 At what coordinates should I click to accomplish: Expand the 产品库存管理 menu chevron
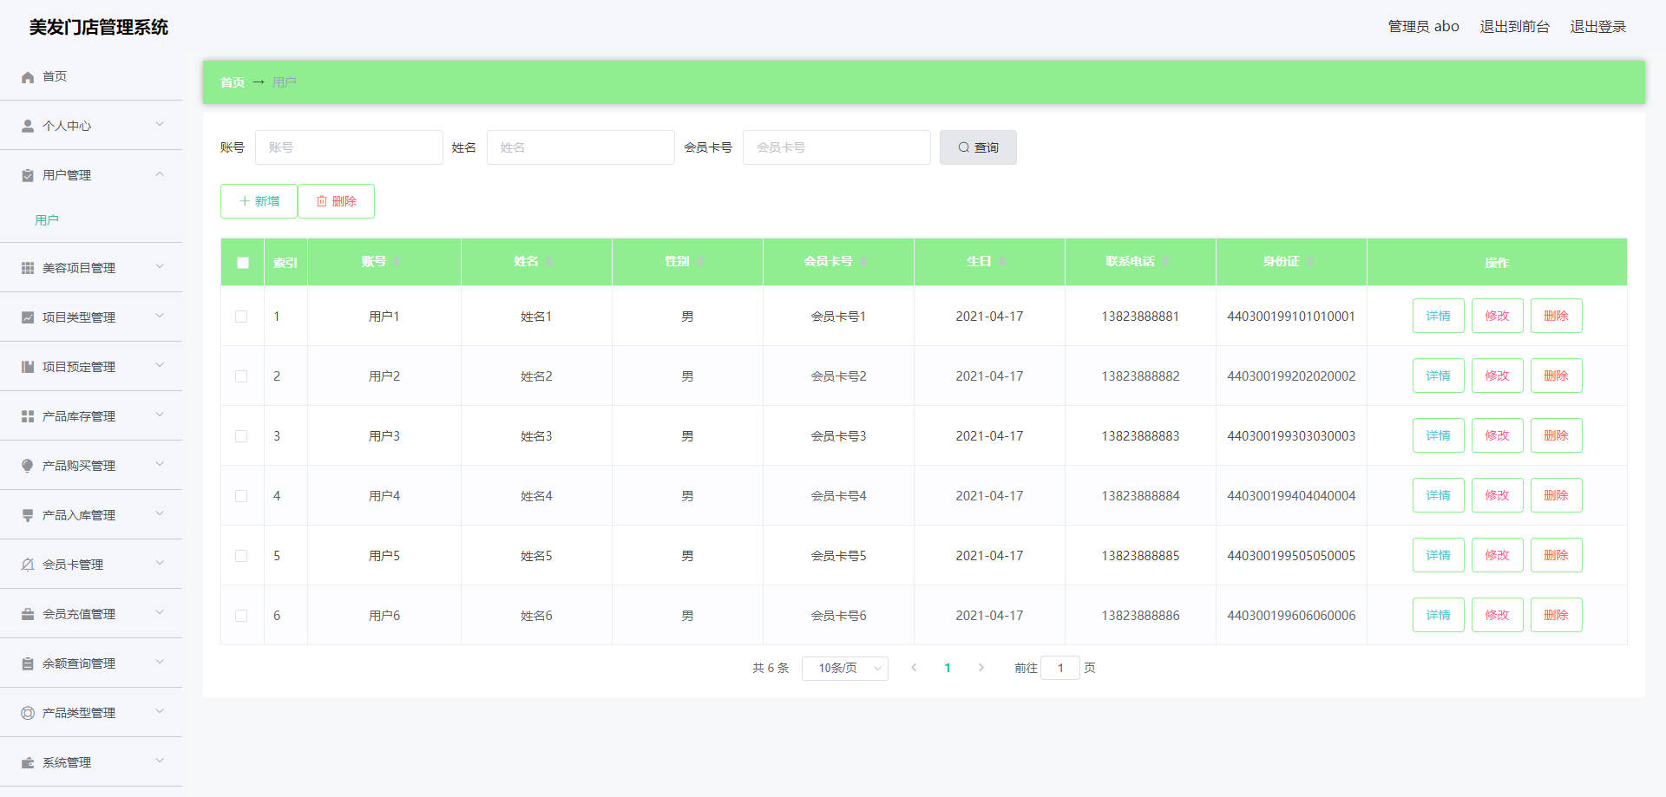coord(160,415)
